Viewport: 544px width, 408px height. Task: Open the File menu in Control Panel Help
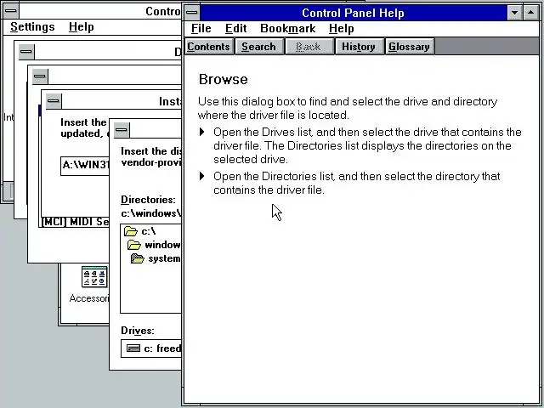coord(201,28)
